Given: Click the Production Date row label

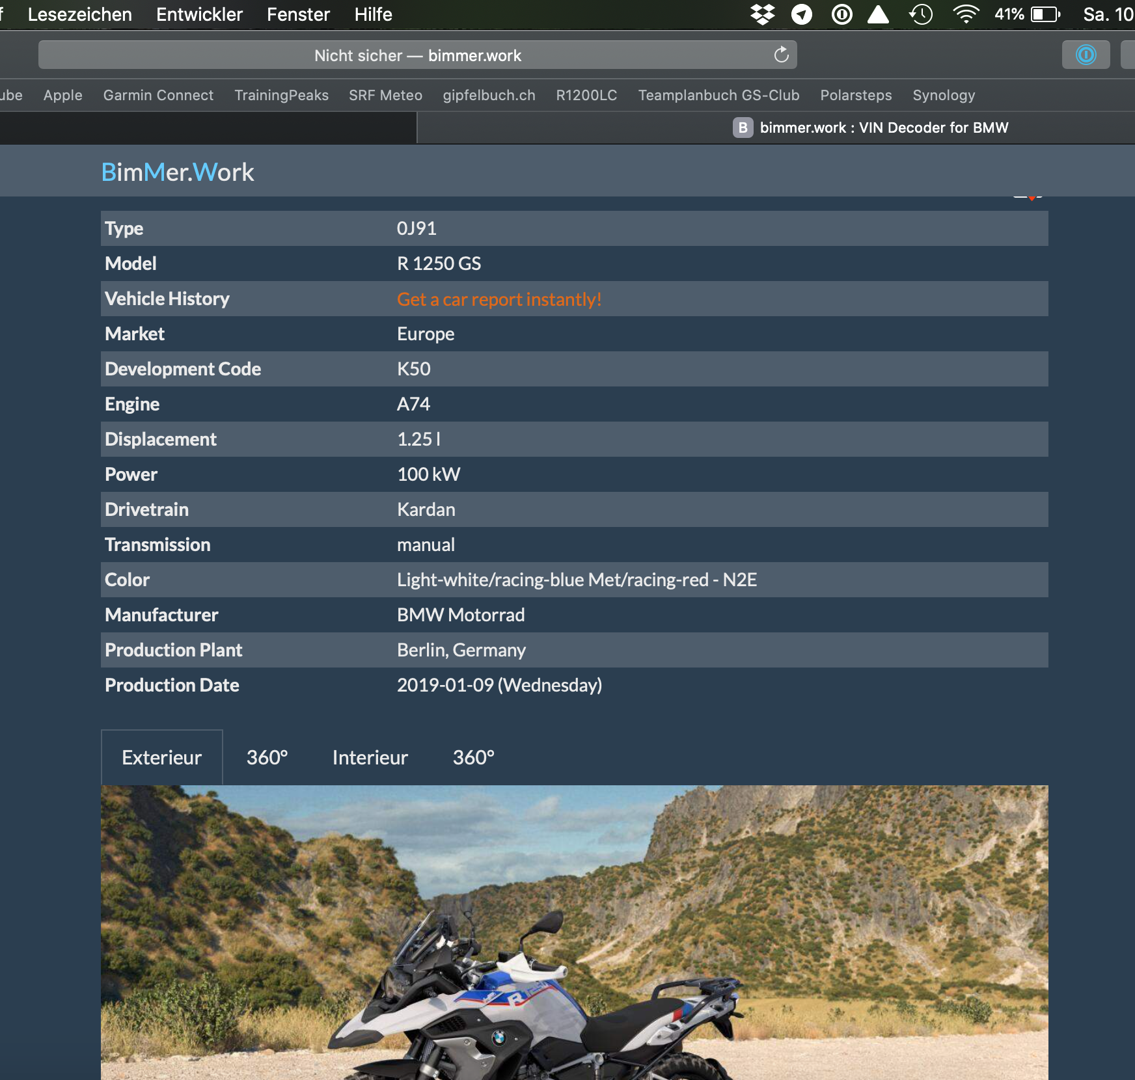Looking at the screenshot, I should tap(172, 685).
